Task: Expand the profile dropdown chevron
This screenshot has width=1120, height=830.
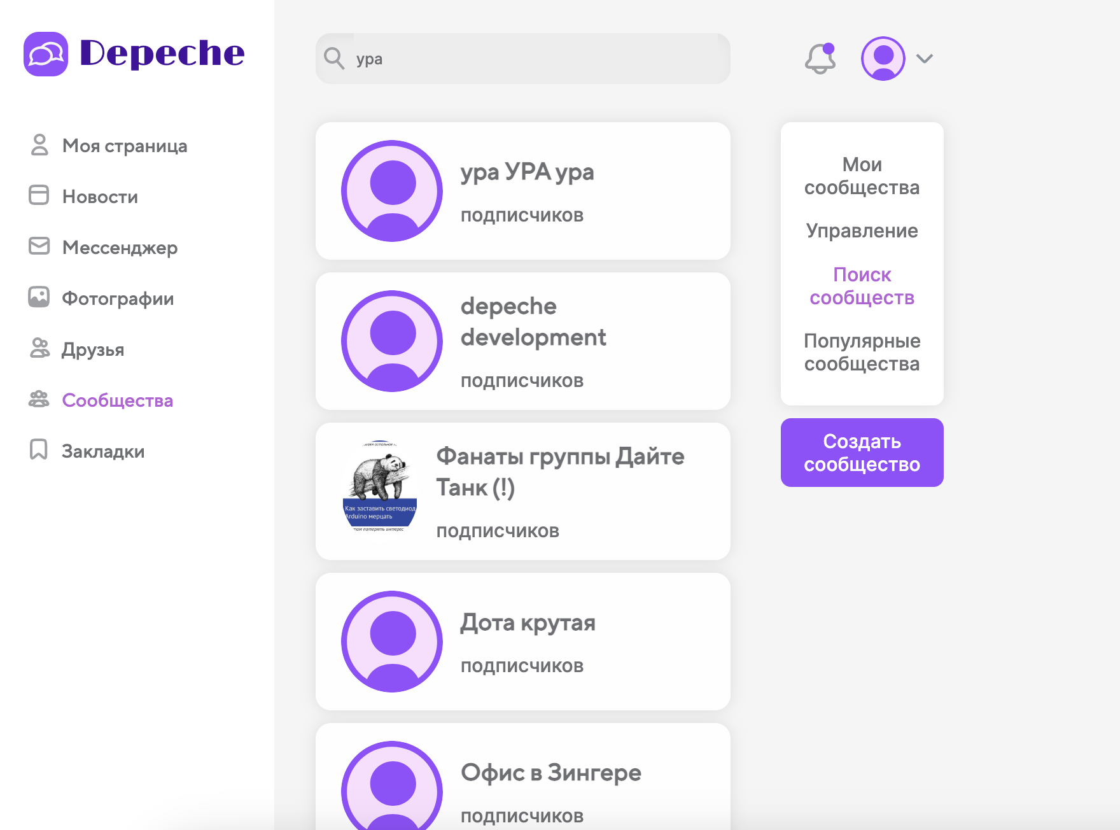Action: 924,59
